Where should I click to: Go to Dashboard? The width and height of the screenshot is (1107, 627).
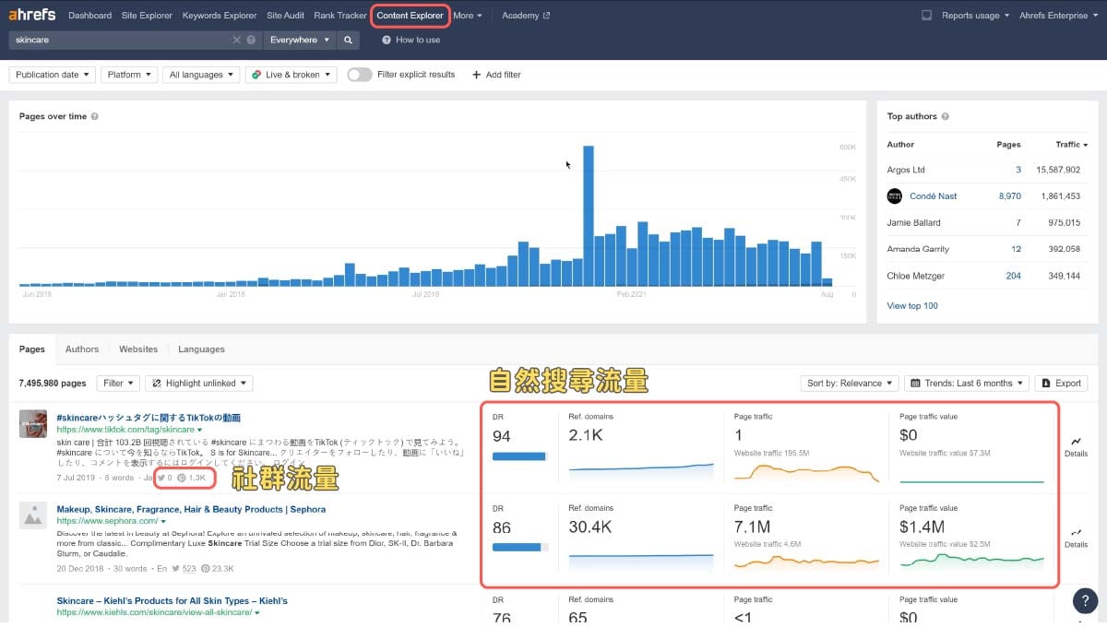(x=89, y=15)
